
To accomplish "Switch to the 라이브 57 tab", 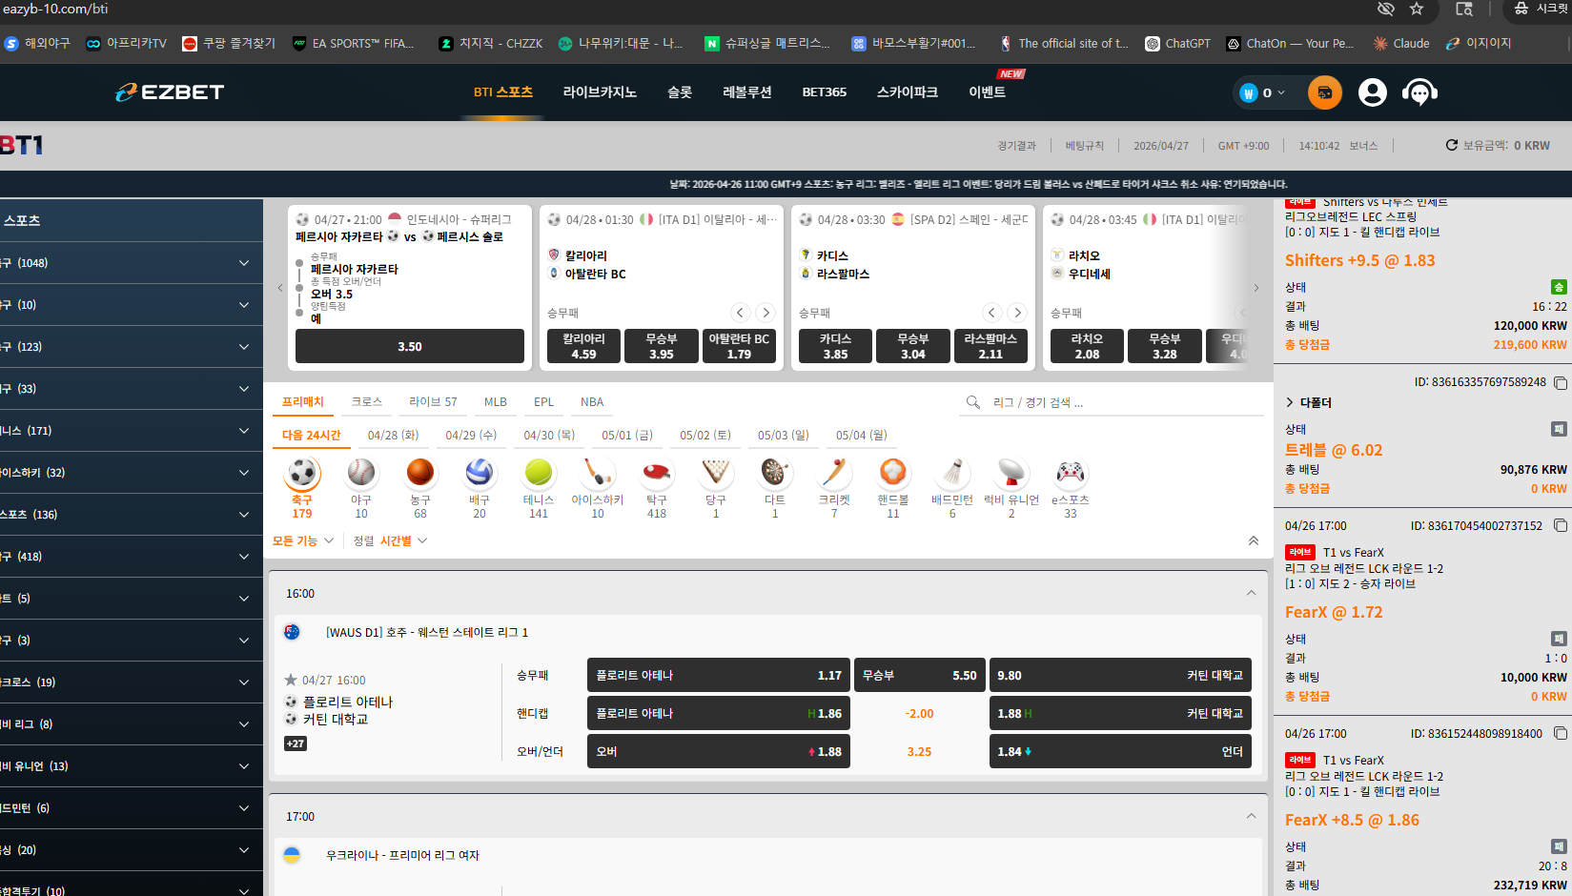I will (x=433, y=402).
